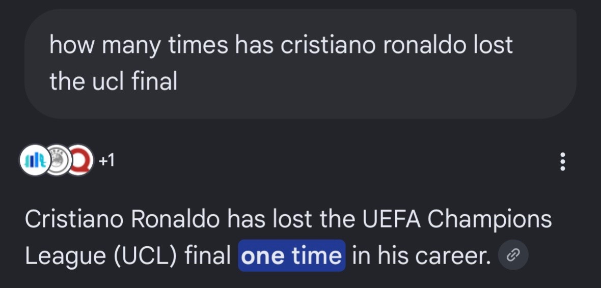Screen dimensions: 601x288
Task: Select the highlighted "one time" text
Action: tap(292, 255)
